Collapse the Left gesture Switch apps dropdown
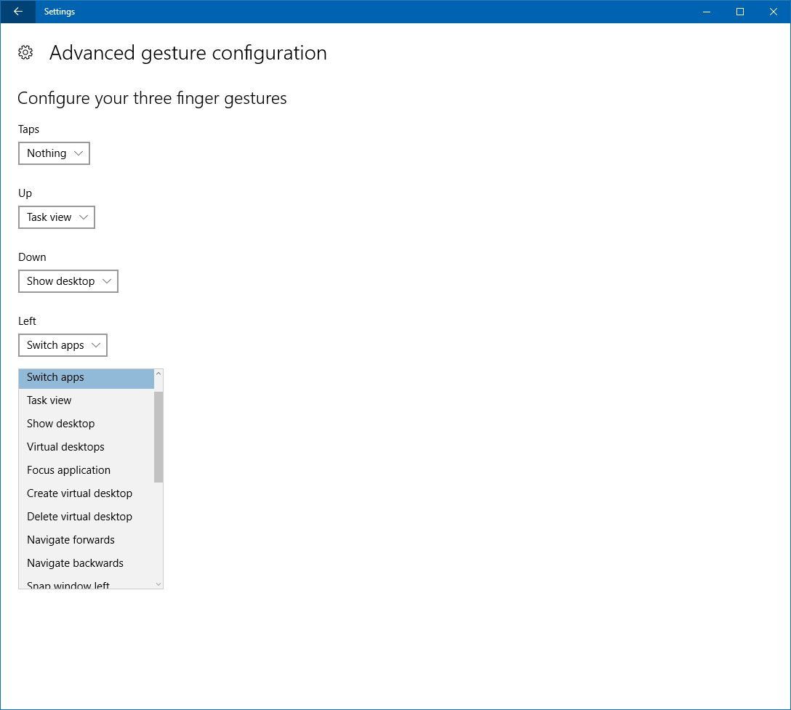 tap(63, 345)
